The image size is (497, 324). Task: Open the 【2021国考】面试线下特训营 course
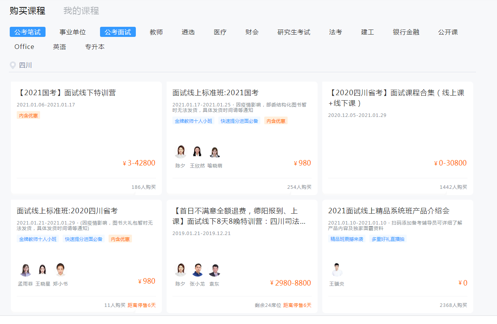pyautogui.click(x=67, y=93)
